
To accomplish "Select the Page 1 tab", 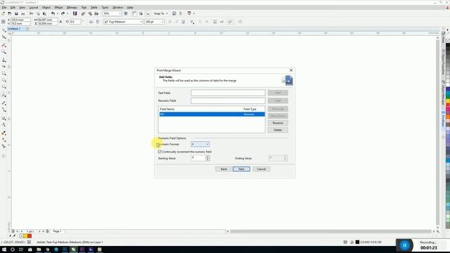I will click(57, 231).
